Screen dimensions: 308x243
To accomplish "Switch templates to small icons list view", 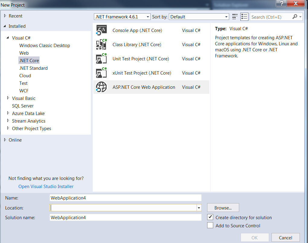I will coord(244,17).
